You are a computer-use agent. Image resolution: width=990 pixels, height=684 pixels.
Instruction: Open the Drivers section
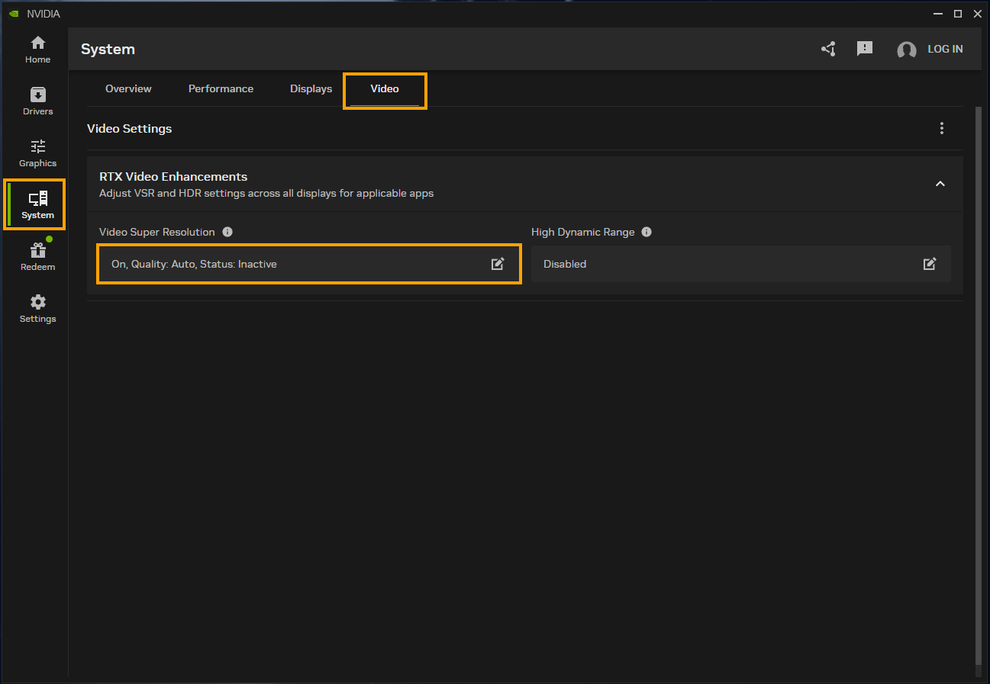(37, 101)
